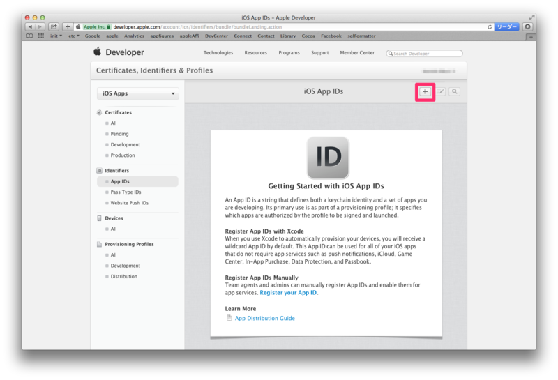Screen dimensions: 558x380
Task: Open the Contact bookmark
Action: tap(266, 36)
